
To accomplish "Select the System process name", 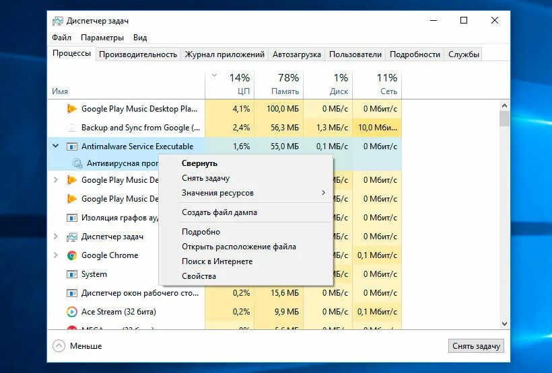I will [94, 274].
